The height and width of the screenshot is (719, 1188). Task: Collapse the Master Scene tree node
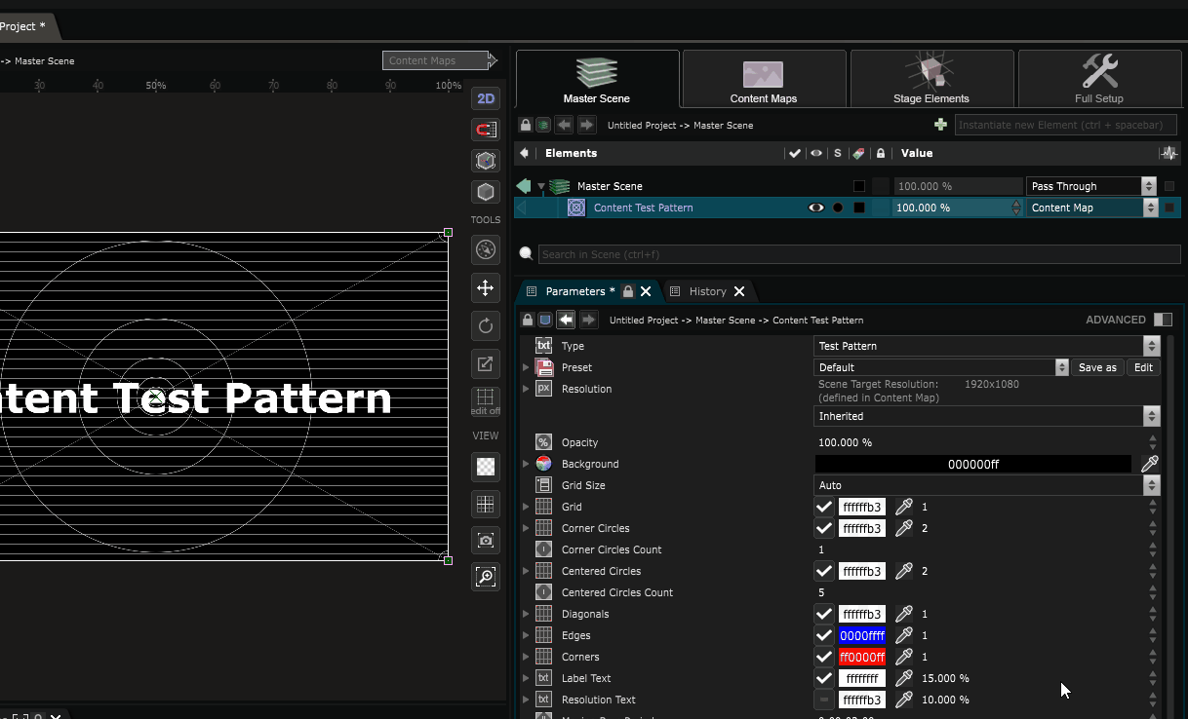pos(541,186)
